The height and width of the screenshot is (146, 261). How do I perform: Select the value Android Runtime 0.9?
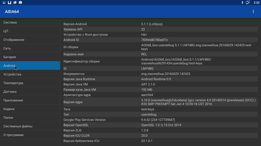(156, 79)
